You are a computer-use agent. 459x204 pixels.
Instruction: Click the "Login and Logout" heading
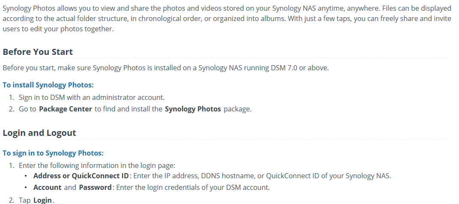(x=39, y=133)
